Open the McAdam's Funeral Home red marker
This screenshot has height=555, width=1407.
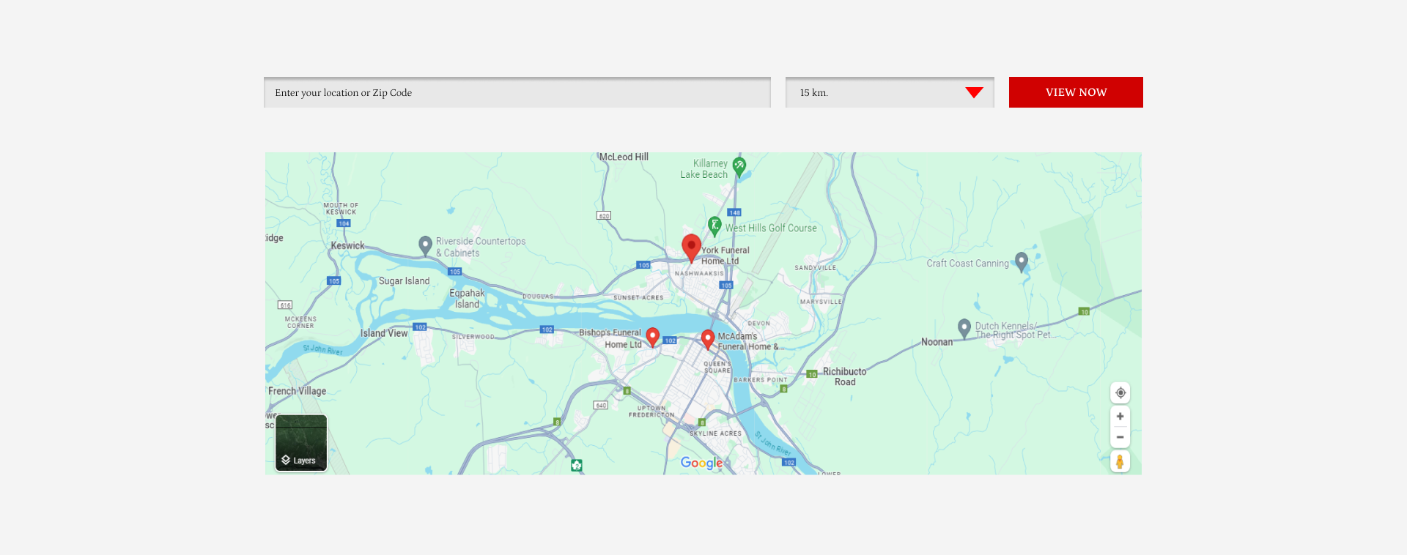pos(708,339)
